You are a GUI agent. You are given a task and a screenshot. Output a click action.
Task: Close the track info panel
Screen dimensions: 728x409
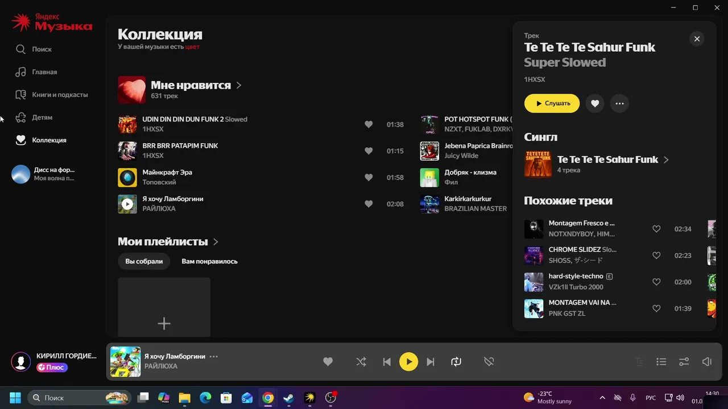point(697,39)
